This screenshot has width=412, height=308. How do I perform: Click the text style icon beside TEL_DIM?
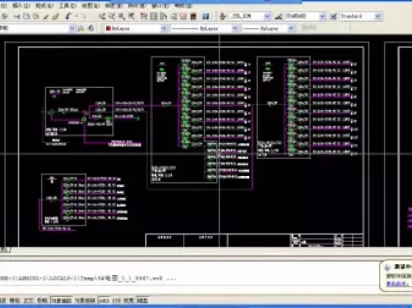click(223, 16)
